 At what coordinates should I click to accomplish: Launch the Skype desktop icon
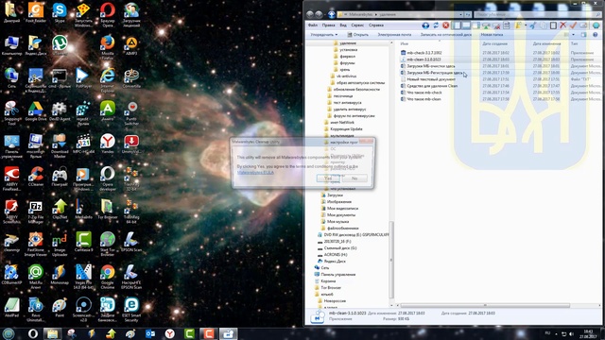(x=60, y=12)
